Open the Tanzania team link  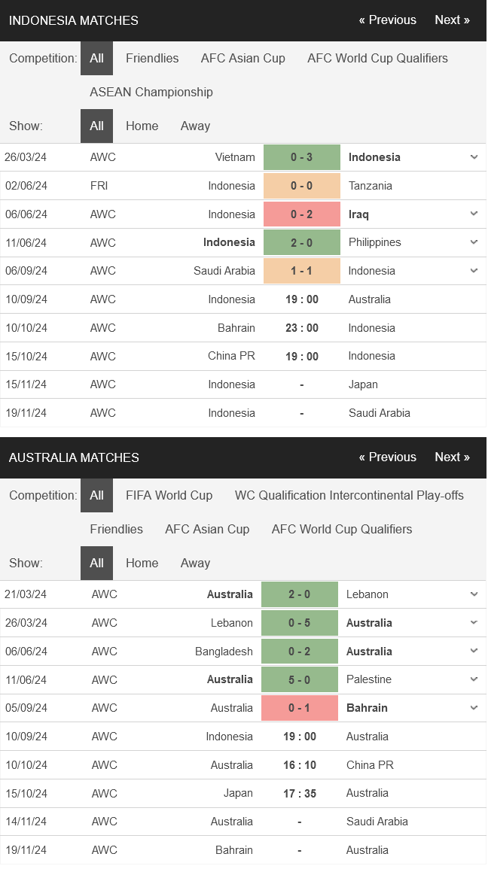click(x=370, y=186)
